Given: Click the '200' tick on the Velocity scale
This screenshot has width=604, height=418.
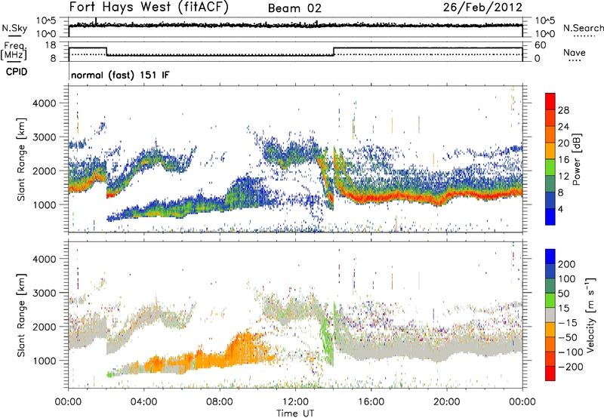Looking at the screenshot, I should tap(567, 264).
